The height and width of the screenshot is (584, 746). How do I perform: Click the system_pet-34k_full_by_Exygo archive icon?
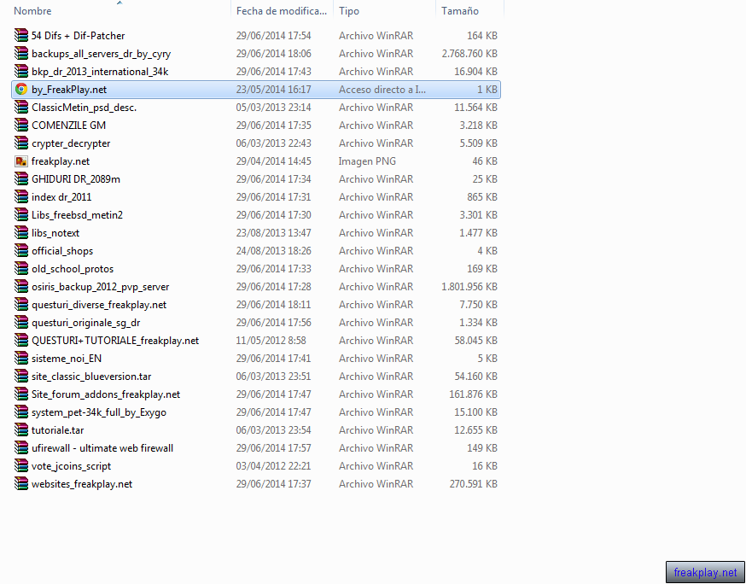(x=21, y=412)
